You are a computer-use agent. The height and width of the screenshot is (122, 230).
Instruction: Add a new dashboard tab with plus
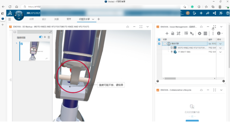click(x=99, y=19)
